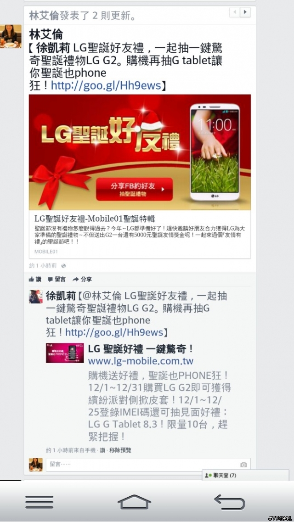Open www.lg-mobile.com.tw link
This screenshot has width=294, height=522.
point(141,361)
